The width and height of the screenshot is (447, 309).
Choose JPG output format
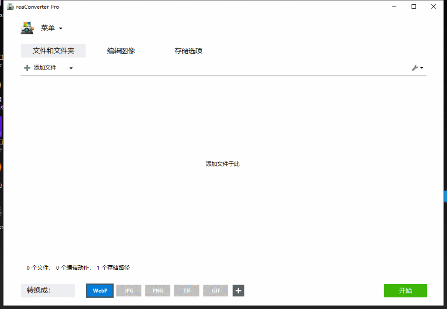[129, 291]
